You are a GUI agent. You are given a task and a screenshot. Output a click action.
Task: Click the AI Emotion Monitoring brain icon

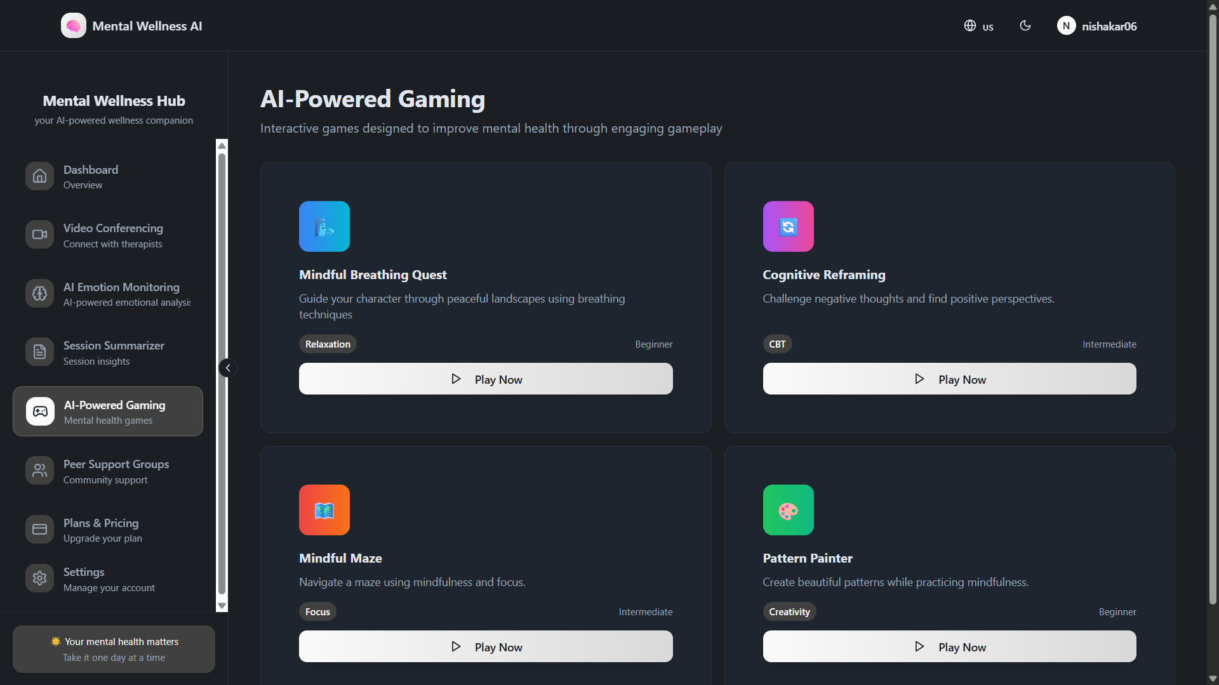coord(39,294)
